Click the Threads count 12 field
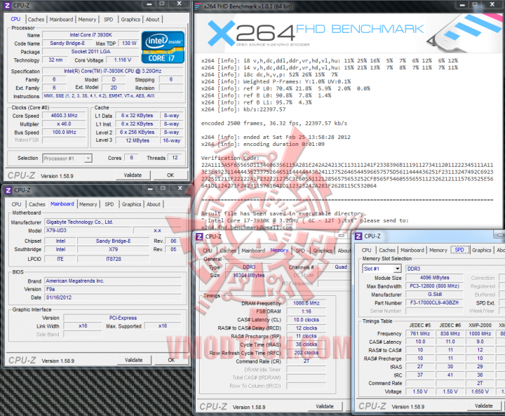505x416 pixels. (175, 158)
